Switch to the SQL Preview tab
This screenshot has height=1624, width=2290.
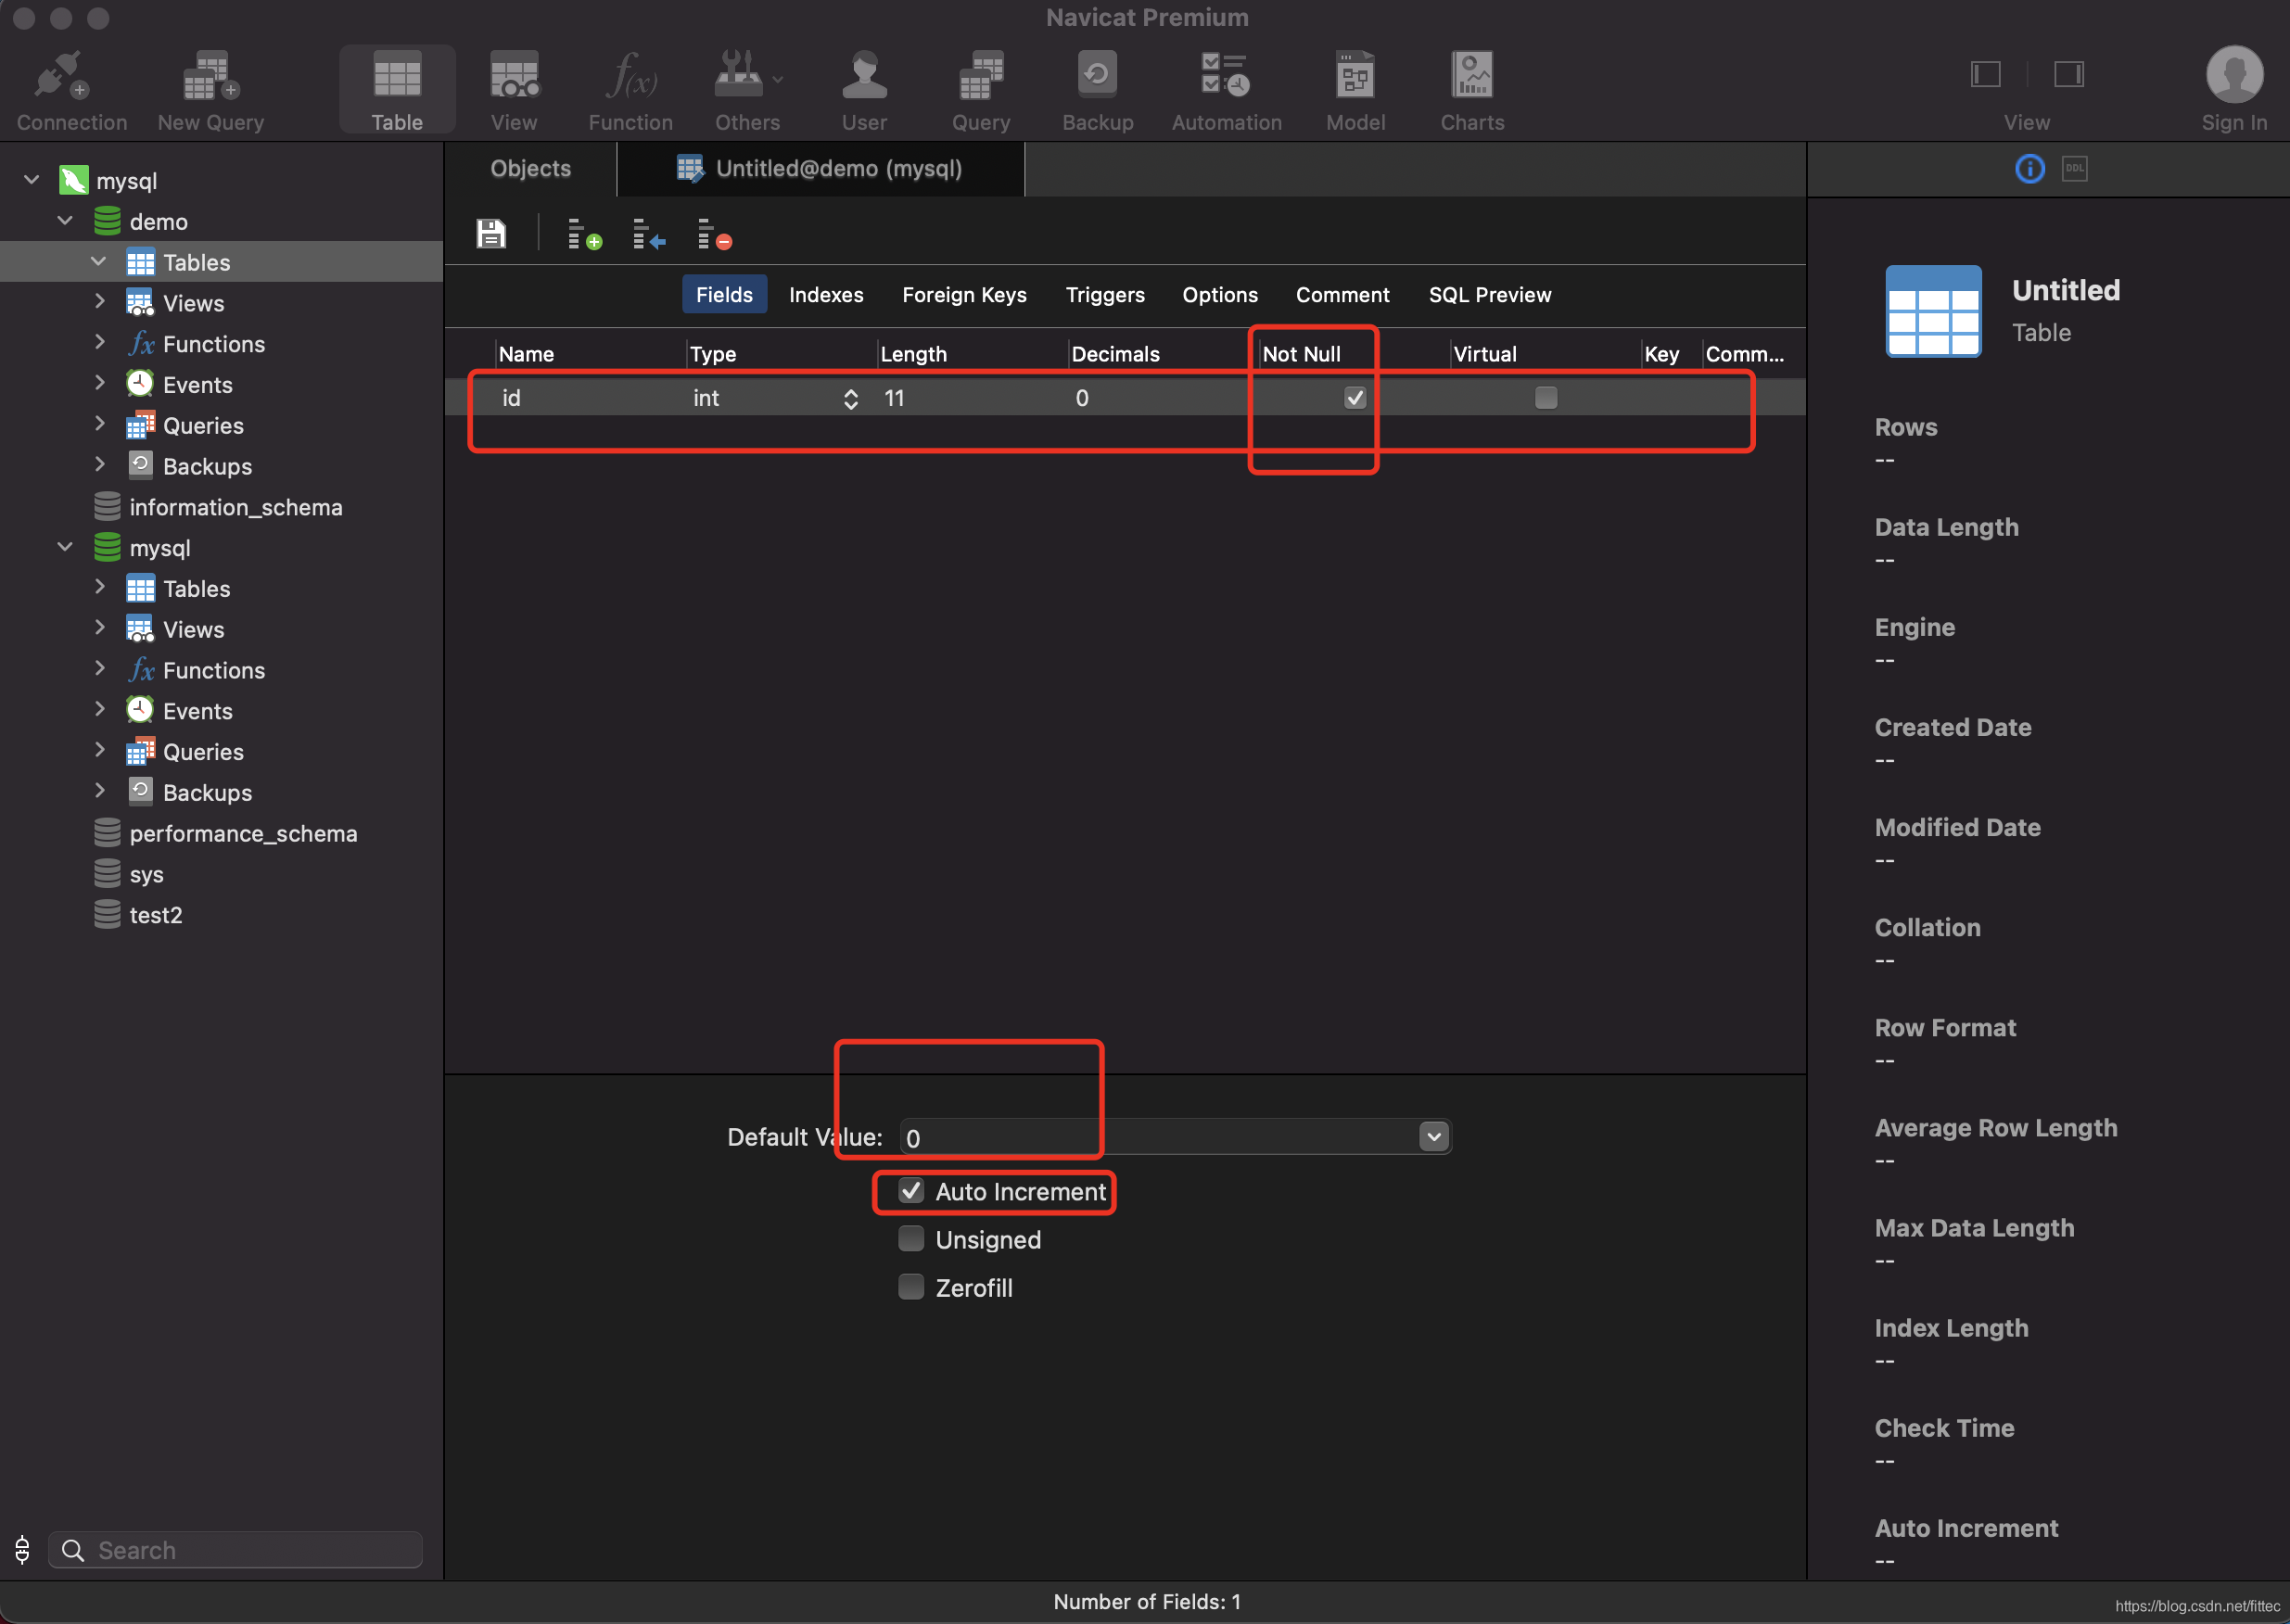click(x=1489, y=295)
